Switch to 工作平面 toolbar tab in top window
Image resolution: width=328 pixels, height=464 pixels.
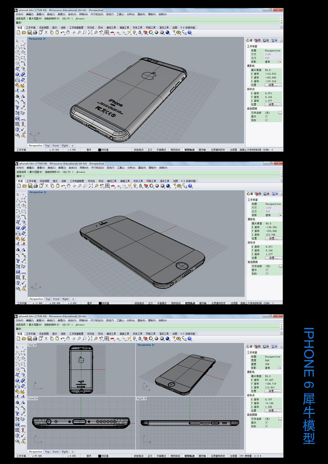click(x=32, y=27)
